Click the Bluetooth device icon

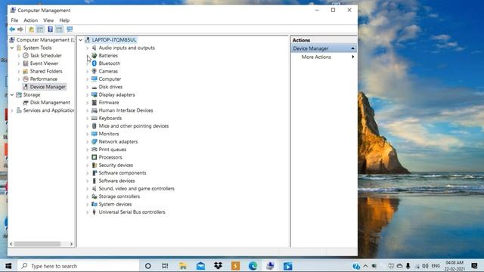click(94, 63)
